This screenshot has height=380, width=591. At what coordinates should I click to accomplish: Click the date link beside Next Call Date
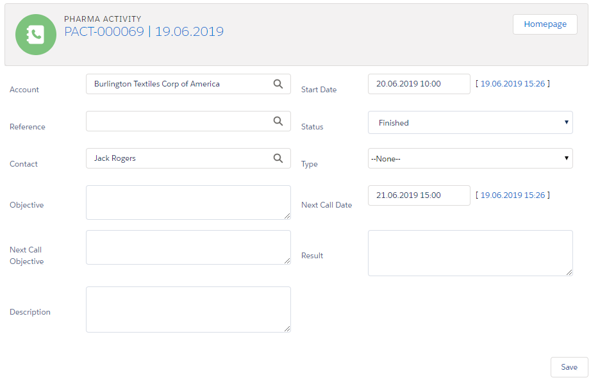click(512, 195)
